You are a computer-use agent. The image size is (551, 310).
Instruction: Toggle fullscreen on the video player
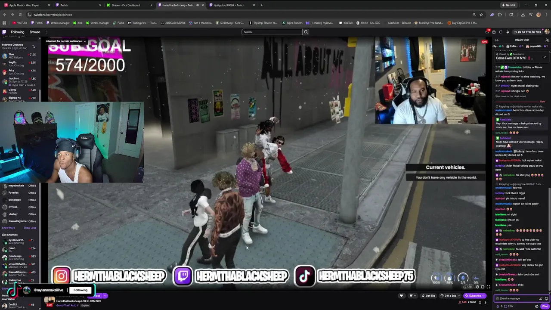488,287
